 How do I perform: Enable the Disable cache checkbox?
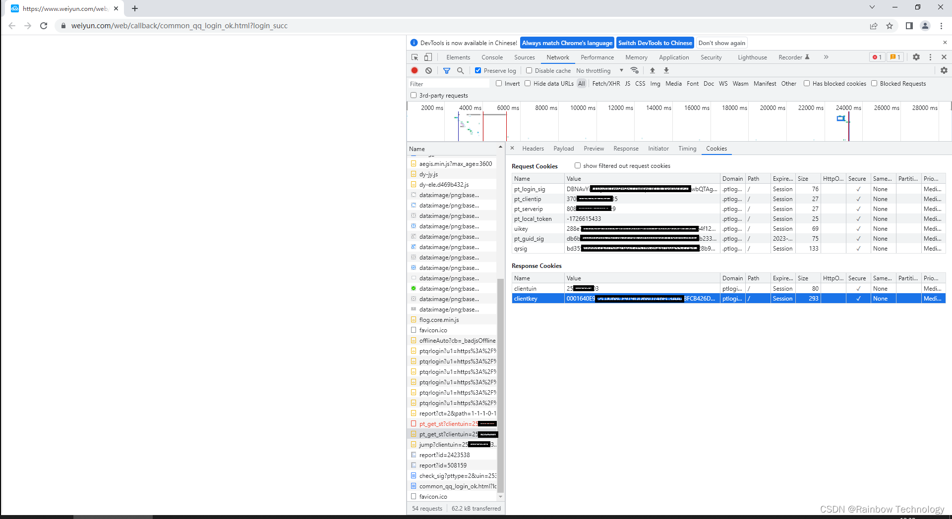[x=529, y=70]
